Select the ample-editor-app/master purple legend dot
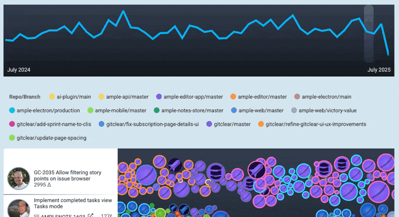This screenshot has height=217, width=399. [159, 97]
